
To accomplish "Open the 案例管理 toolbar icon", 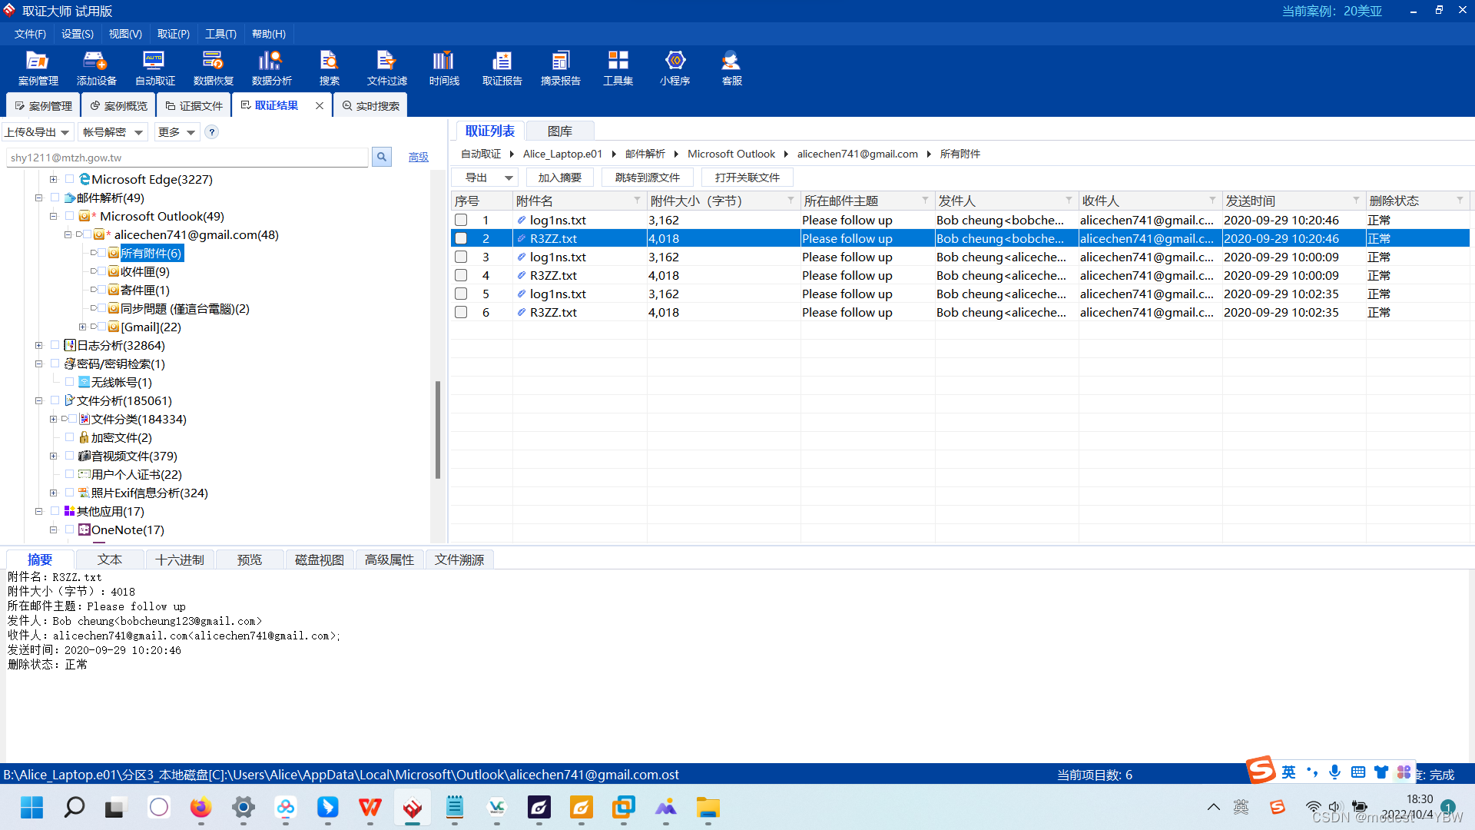I will (38, 68).
